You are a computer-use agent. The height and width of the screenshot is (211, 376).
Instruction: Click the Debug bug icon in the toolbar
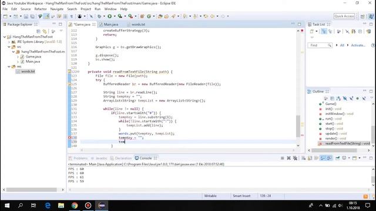99,16
